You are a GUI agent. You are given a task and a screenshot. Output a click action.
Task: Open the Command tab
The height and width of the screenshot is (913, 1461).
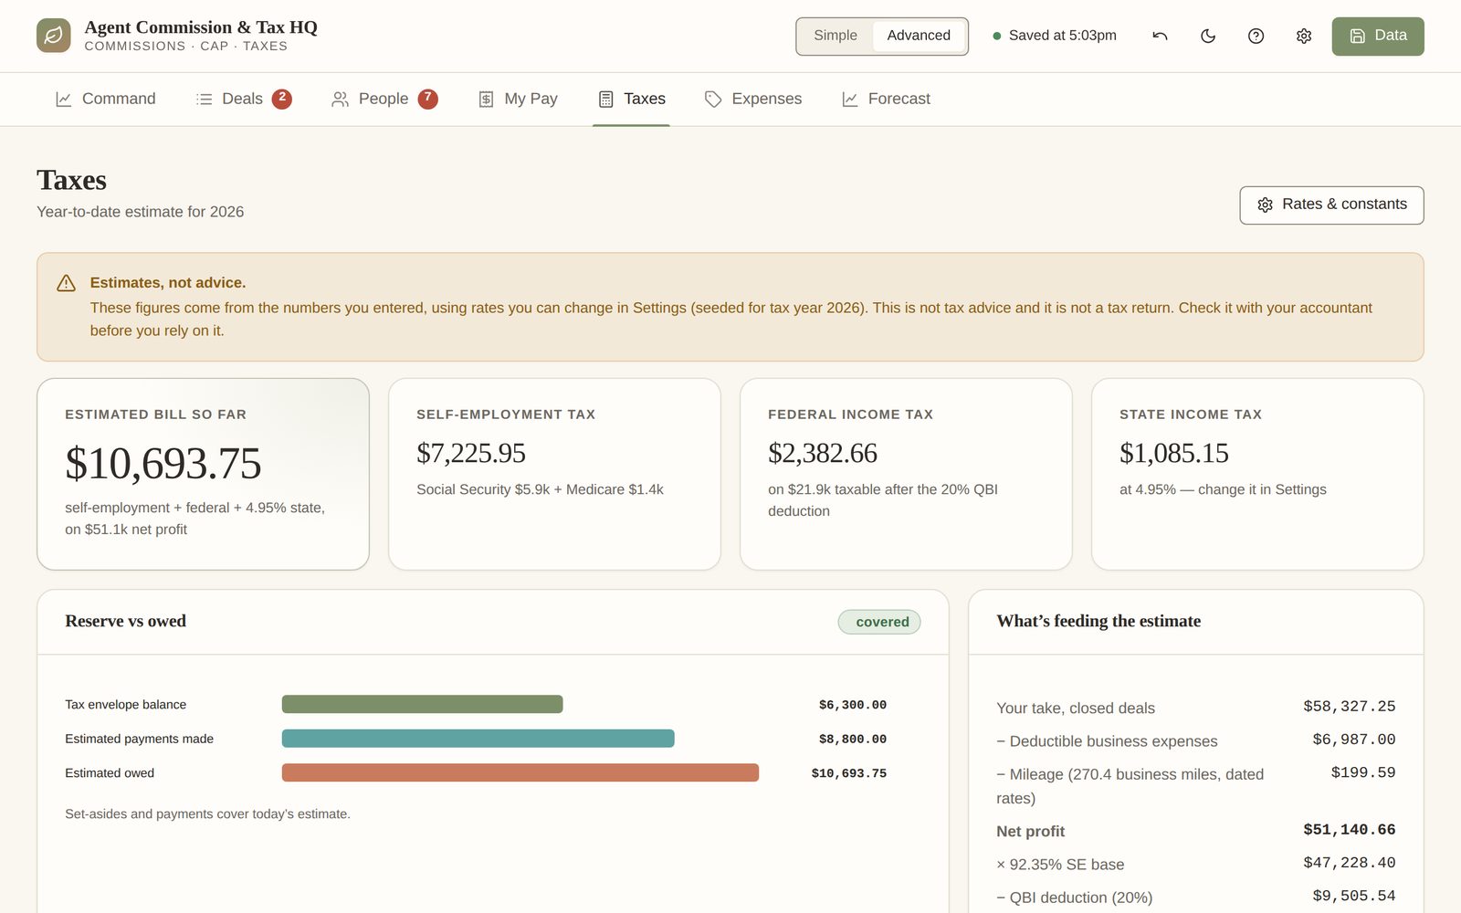click(x=105, y=99)
